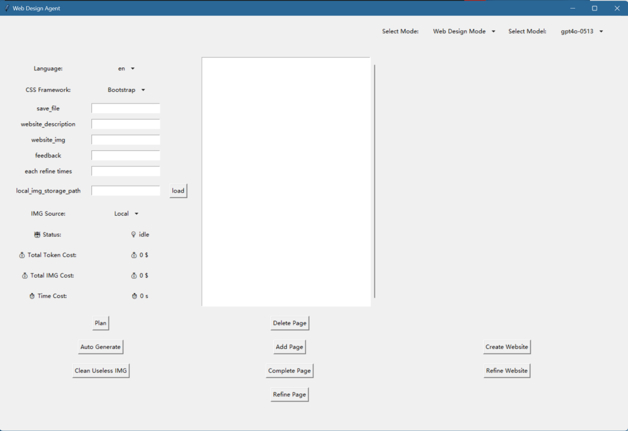This screenshot has width=628, height=431.
Task: Open the IMG Source Local dropdown
Action: pos(126,214)
